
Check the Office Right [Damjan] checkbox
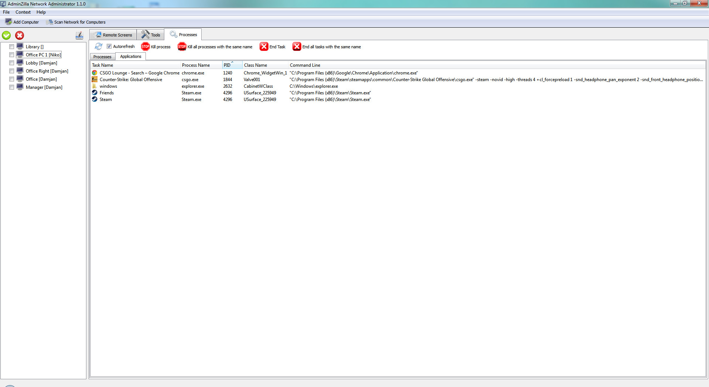(x=11, y=71)
